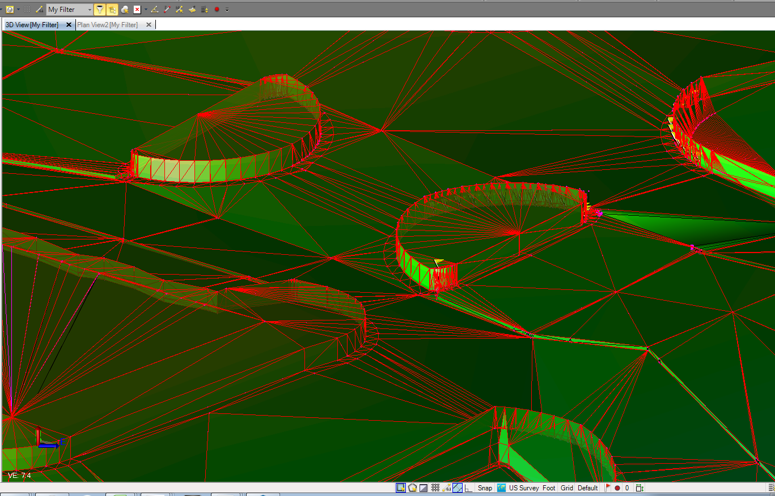Click the Snap button in the status bar
Viewport: 775px width, 496px height.
485,488
